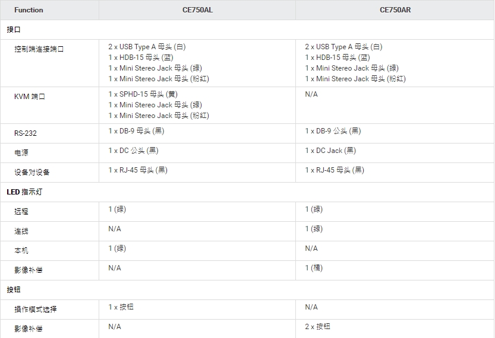Select the 接口 section heading
The width and height of the screenshot is (495, 338).
click(x=14, y=30)
